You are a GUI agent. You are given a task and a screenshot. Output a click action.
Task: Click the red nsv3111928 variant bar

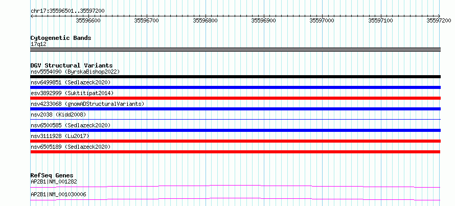pos(235,141)
